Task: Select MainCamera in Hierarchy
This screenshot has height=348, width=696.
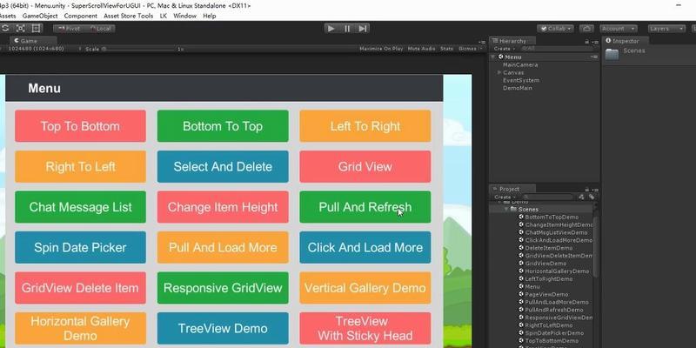Action: (520, 64)
